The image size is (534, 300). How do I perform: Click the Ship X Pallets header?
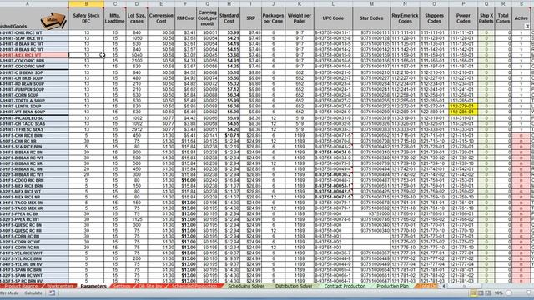click(x=486, y=18)
